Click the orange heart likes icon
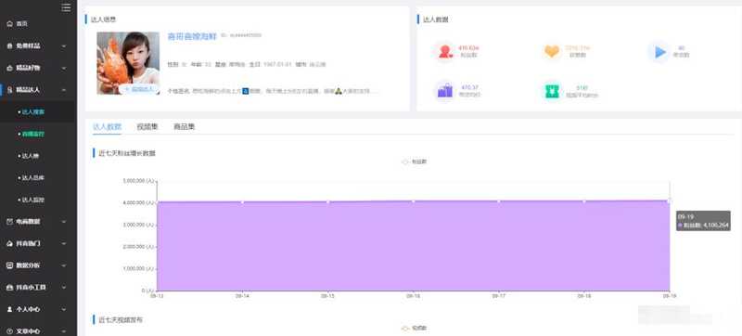 [x=552, y=52]
